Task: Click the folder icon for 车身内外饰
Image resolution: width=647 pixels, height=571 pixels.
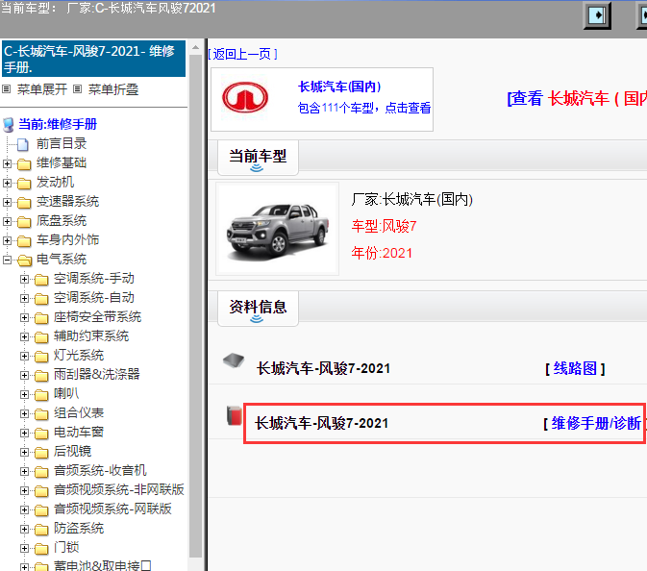Action: pyautogui.click(x=24, y=241)
